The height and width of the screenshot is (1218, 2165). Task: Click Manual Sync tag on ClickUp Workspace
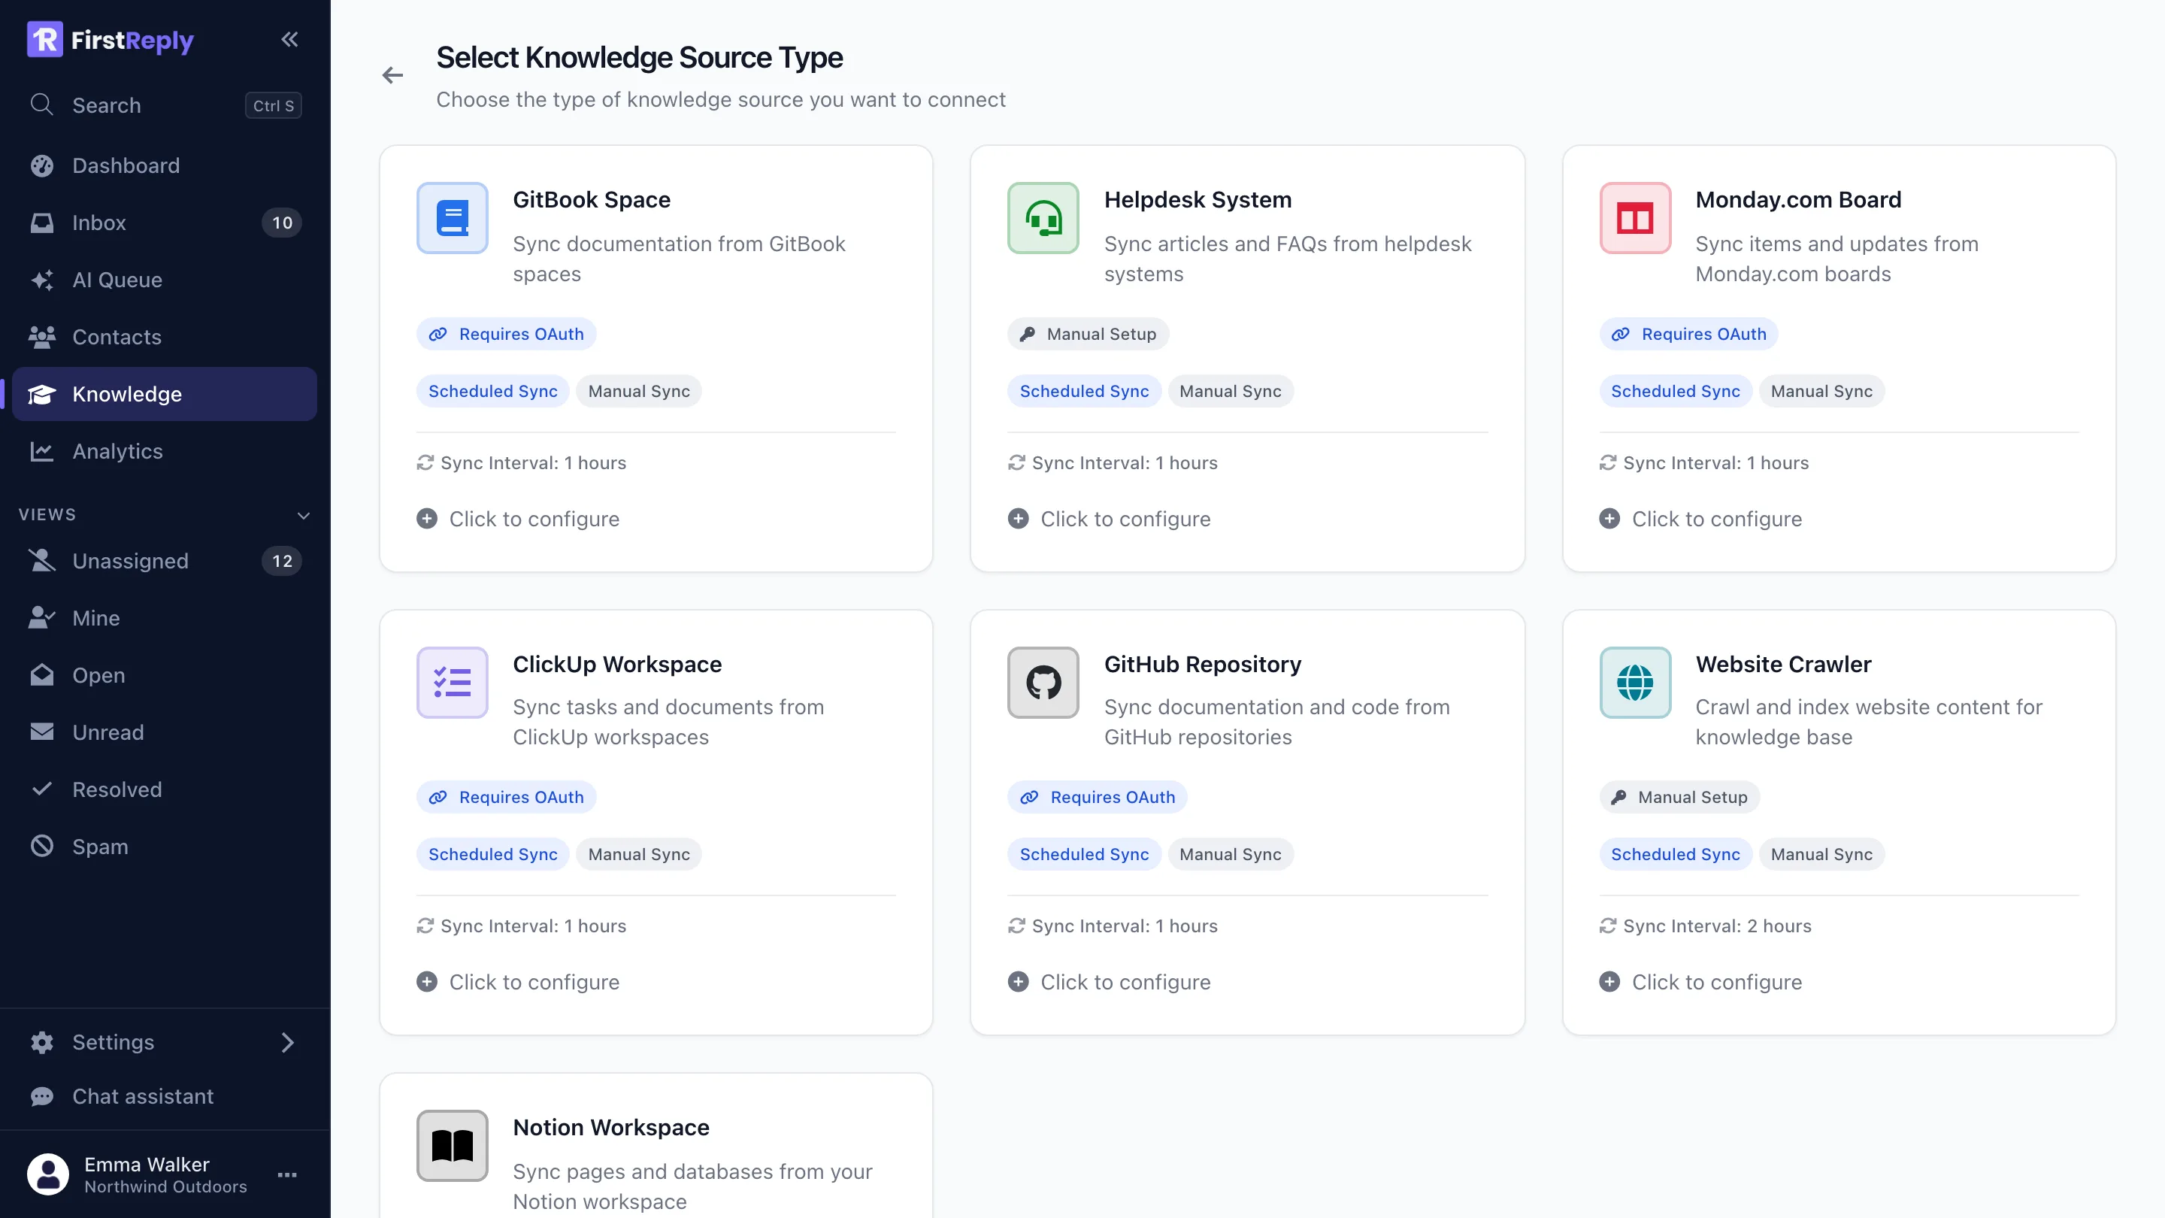coord(639,854)
